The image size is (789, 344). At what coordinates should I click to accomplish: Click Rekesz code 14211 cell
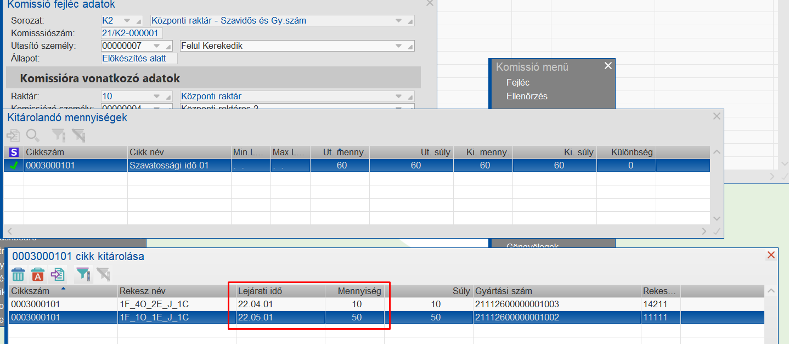pos(661,304)
